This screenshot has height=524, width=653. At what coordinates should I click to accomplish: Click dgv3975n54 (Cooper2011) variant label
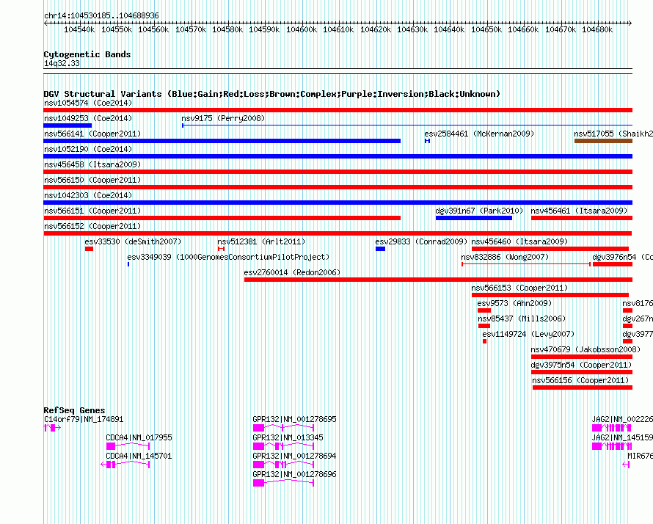pyautogui.click(x=581, y=365)
